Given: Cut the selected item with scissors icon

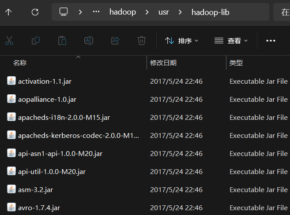Looking at the screenshot, I should click(9, 41).
